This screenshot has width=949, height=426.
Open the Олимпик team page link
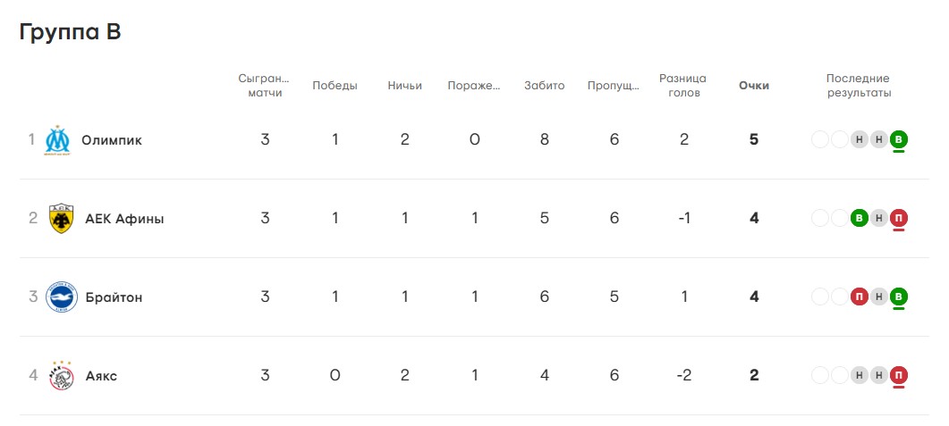coord(112,141)
